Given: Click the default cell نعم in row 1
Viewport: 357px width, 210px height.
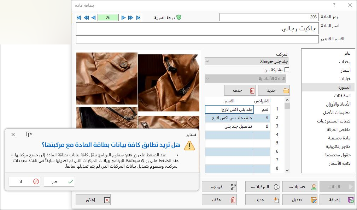Looking at the screenshot, I should point(262,109).
